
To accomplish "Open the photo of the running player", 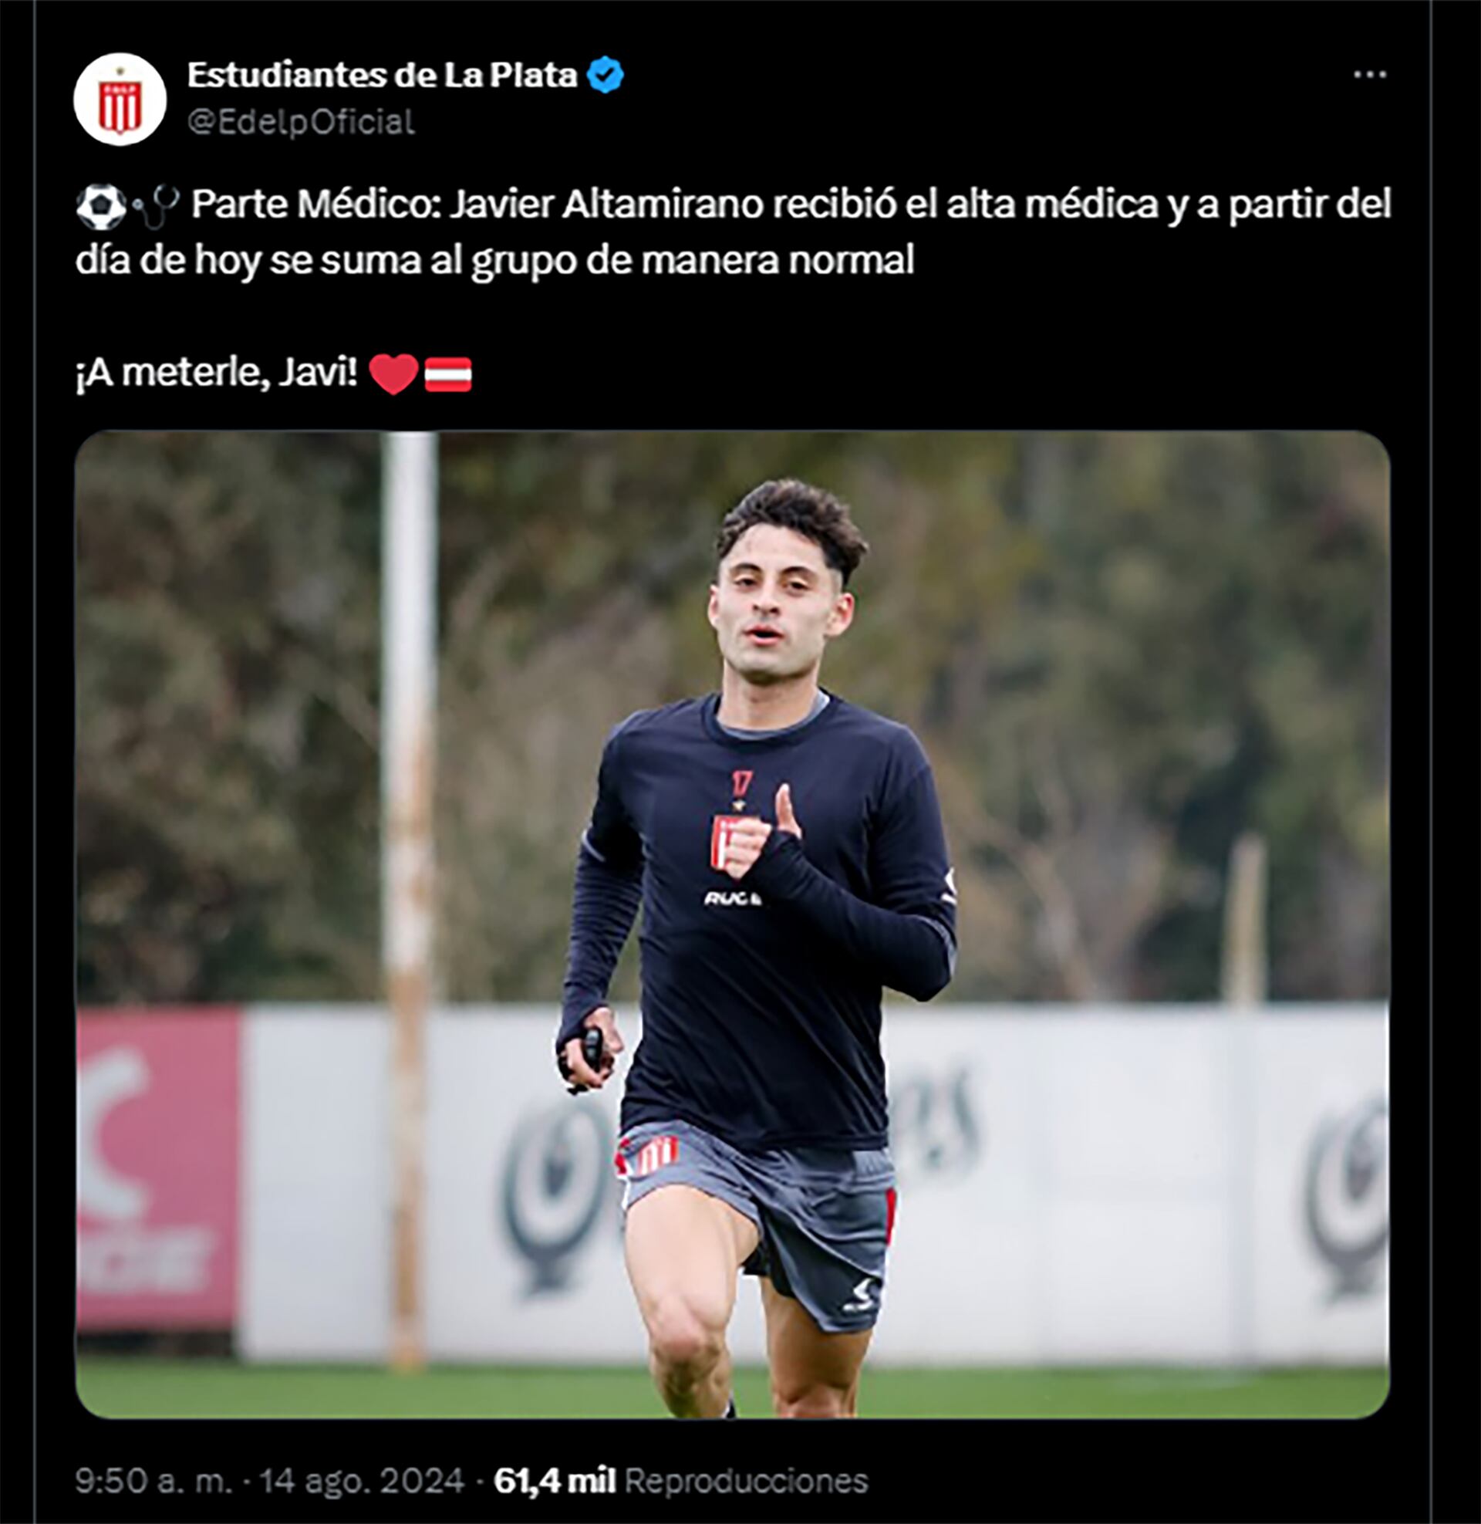I will click(732, 924).
